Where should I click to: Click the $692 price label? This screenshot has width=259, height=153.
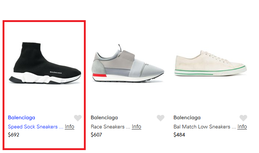click(x=14, y=135)
